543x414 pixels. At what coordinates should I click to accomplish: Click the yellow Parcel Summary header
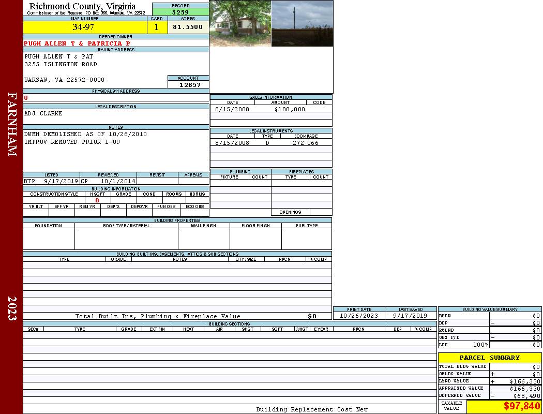pyautogui.click(x=489, y=358)
